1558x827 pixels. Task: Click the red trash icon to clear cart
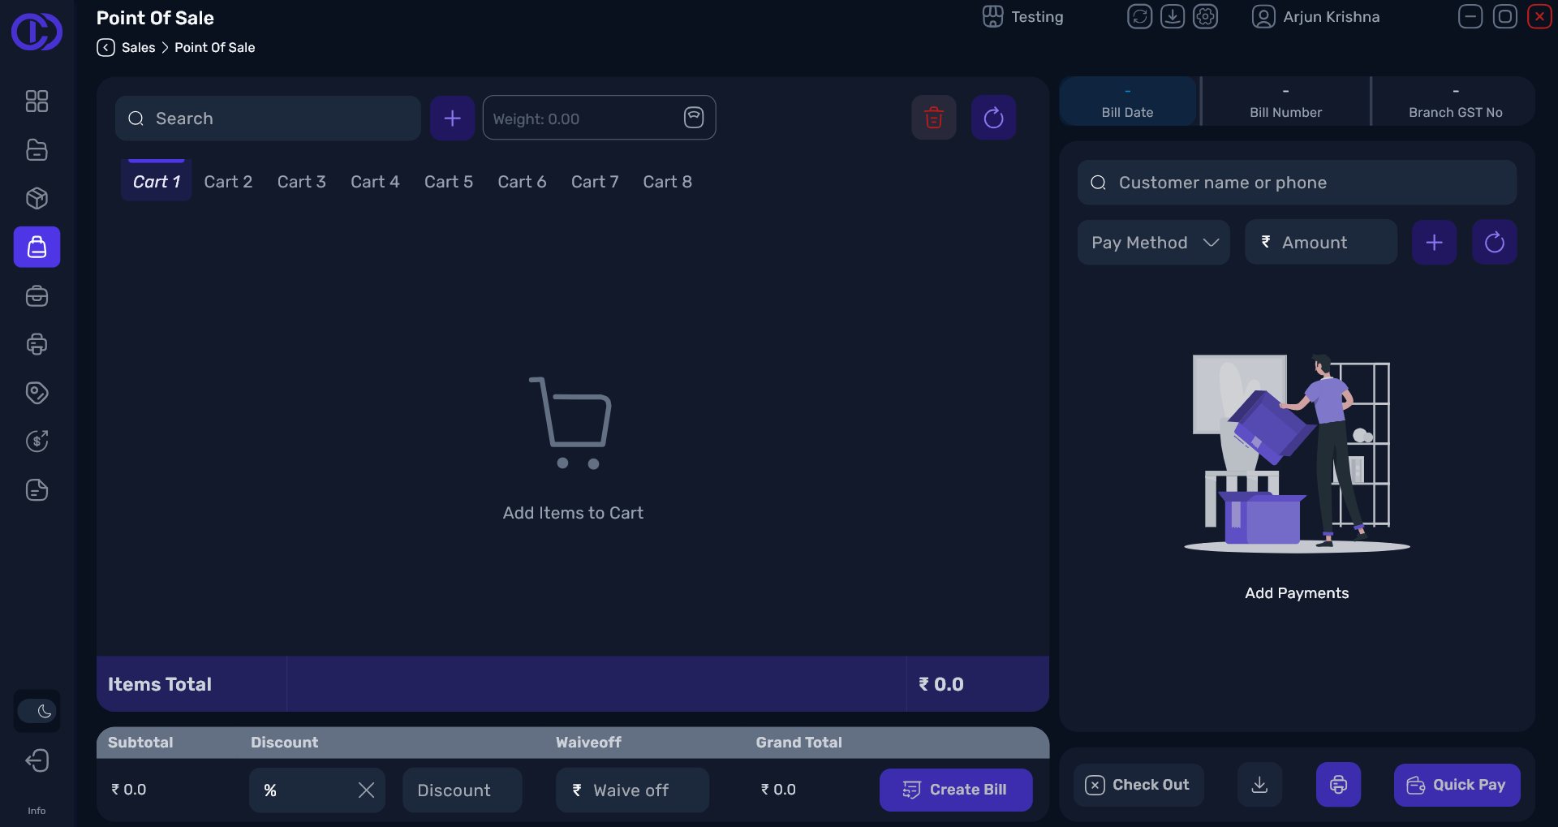(933, 118)
